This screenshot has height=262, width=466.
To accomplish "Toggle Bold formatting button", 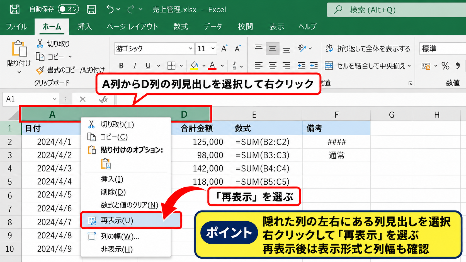I will point(121,66).
